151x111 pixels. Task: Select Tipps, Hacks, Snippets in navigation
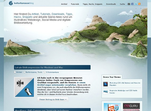click(92, 4)
